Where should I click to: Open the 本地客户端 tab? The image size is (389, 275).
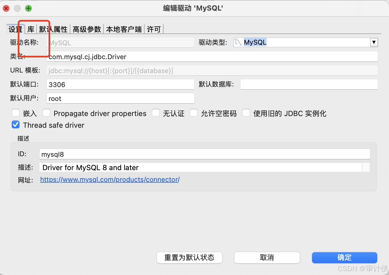(124, 29)
